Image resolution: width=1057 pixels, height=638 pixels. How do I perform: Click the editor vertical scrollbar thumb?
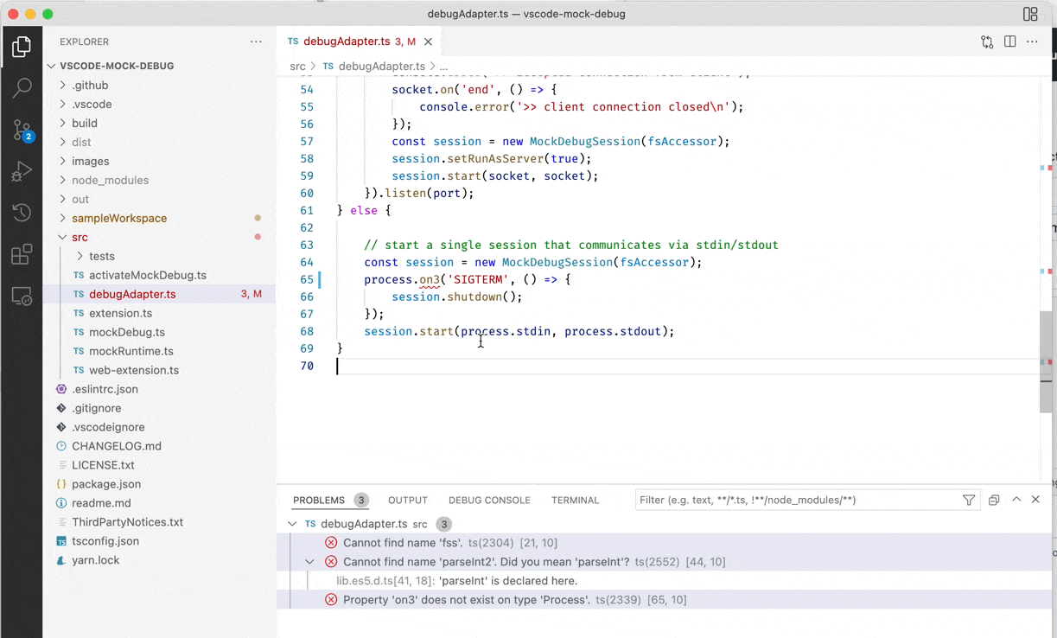tap(1046, 361)
